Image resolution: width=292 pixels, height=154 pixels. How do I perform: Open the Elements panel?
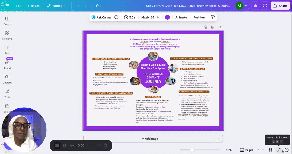click(7, 35)
